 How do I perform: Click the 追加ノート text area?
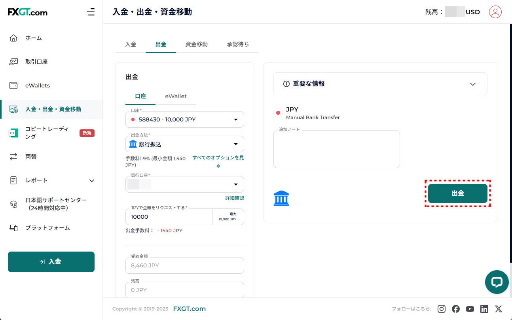pos(337,149)
